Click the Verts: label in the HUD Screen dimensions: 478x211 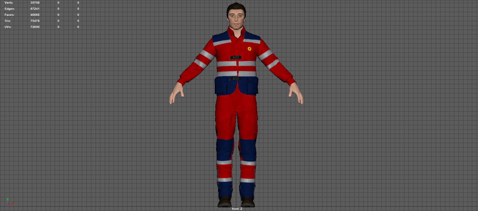[x=9, y=3]
